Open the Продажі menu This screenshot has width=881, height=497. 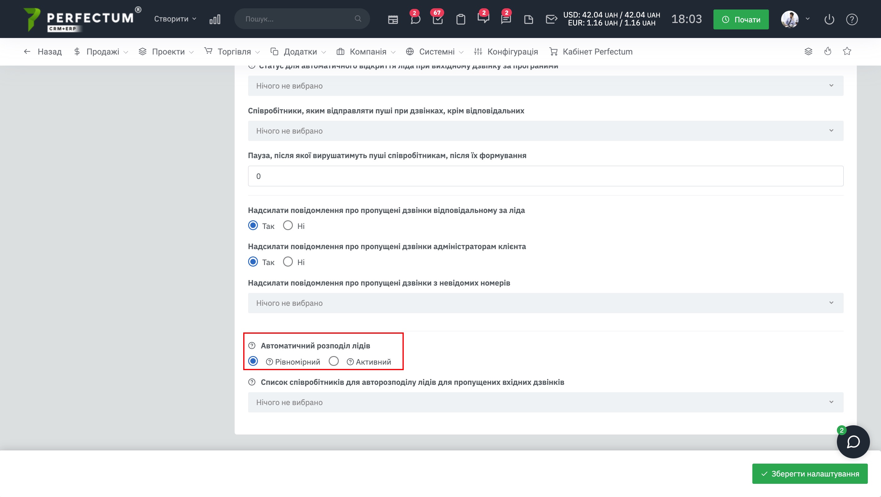[102, 52]
